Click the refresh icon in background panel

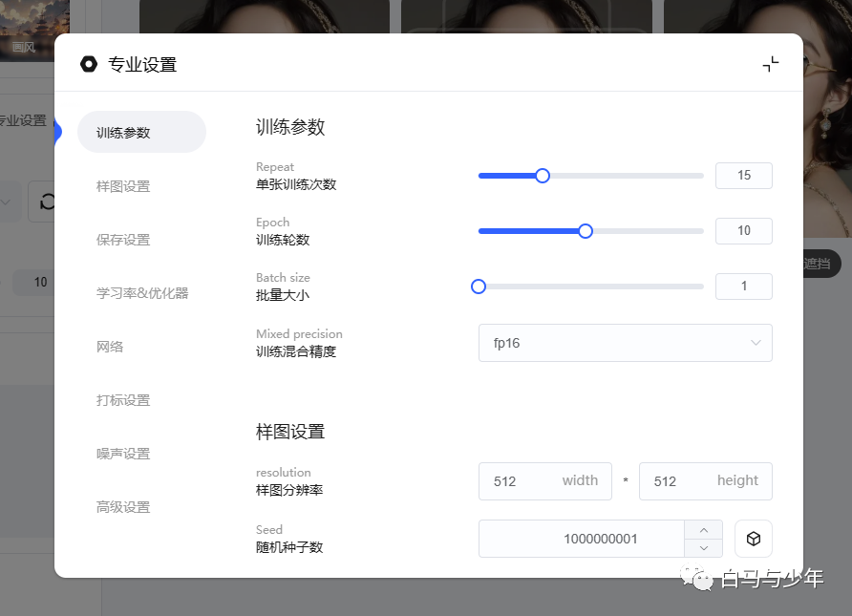click(x=46, y=202)
